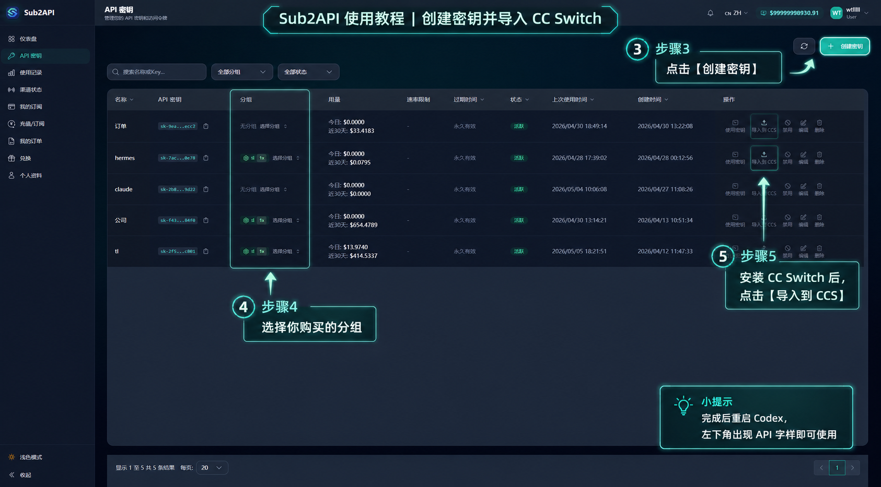Change the per-page count of 20

[212, 468]
